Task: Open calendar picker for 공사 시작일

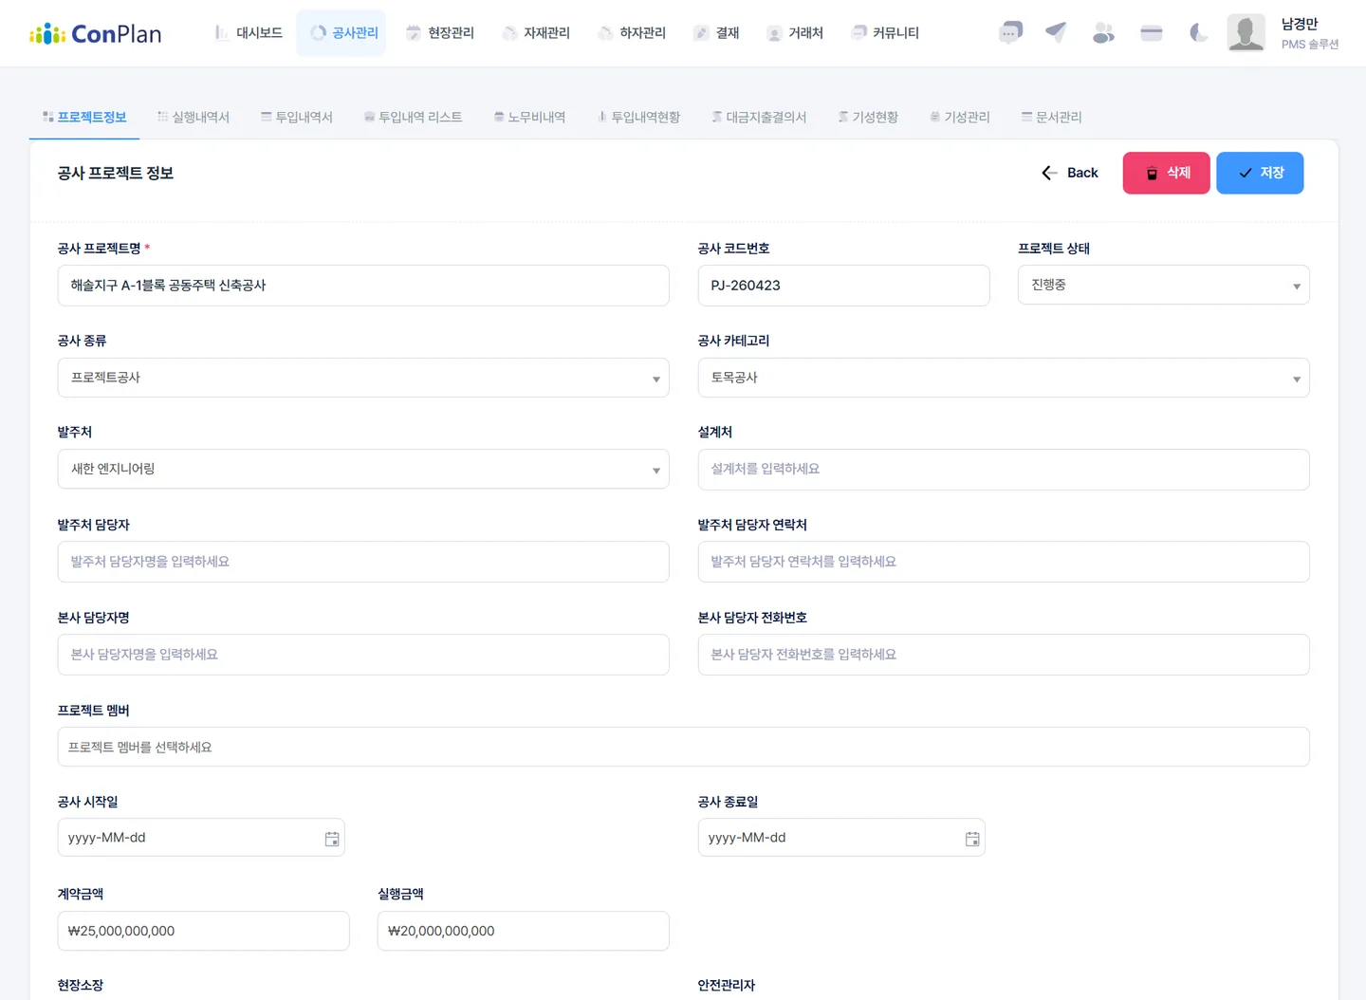Action: pyautogui.click(x=332, y=839)
